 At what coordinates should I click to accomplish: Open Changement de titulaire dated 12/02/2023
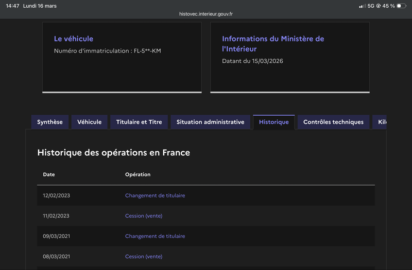tap(155, 195)
